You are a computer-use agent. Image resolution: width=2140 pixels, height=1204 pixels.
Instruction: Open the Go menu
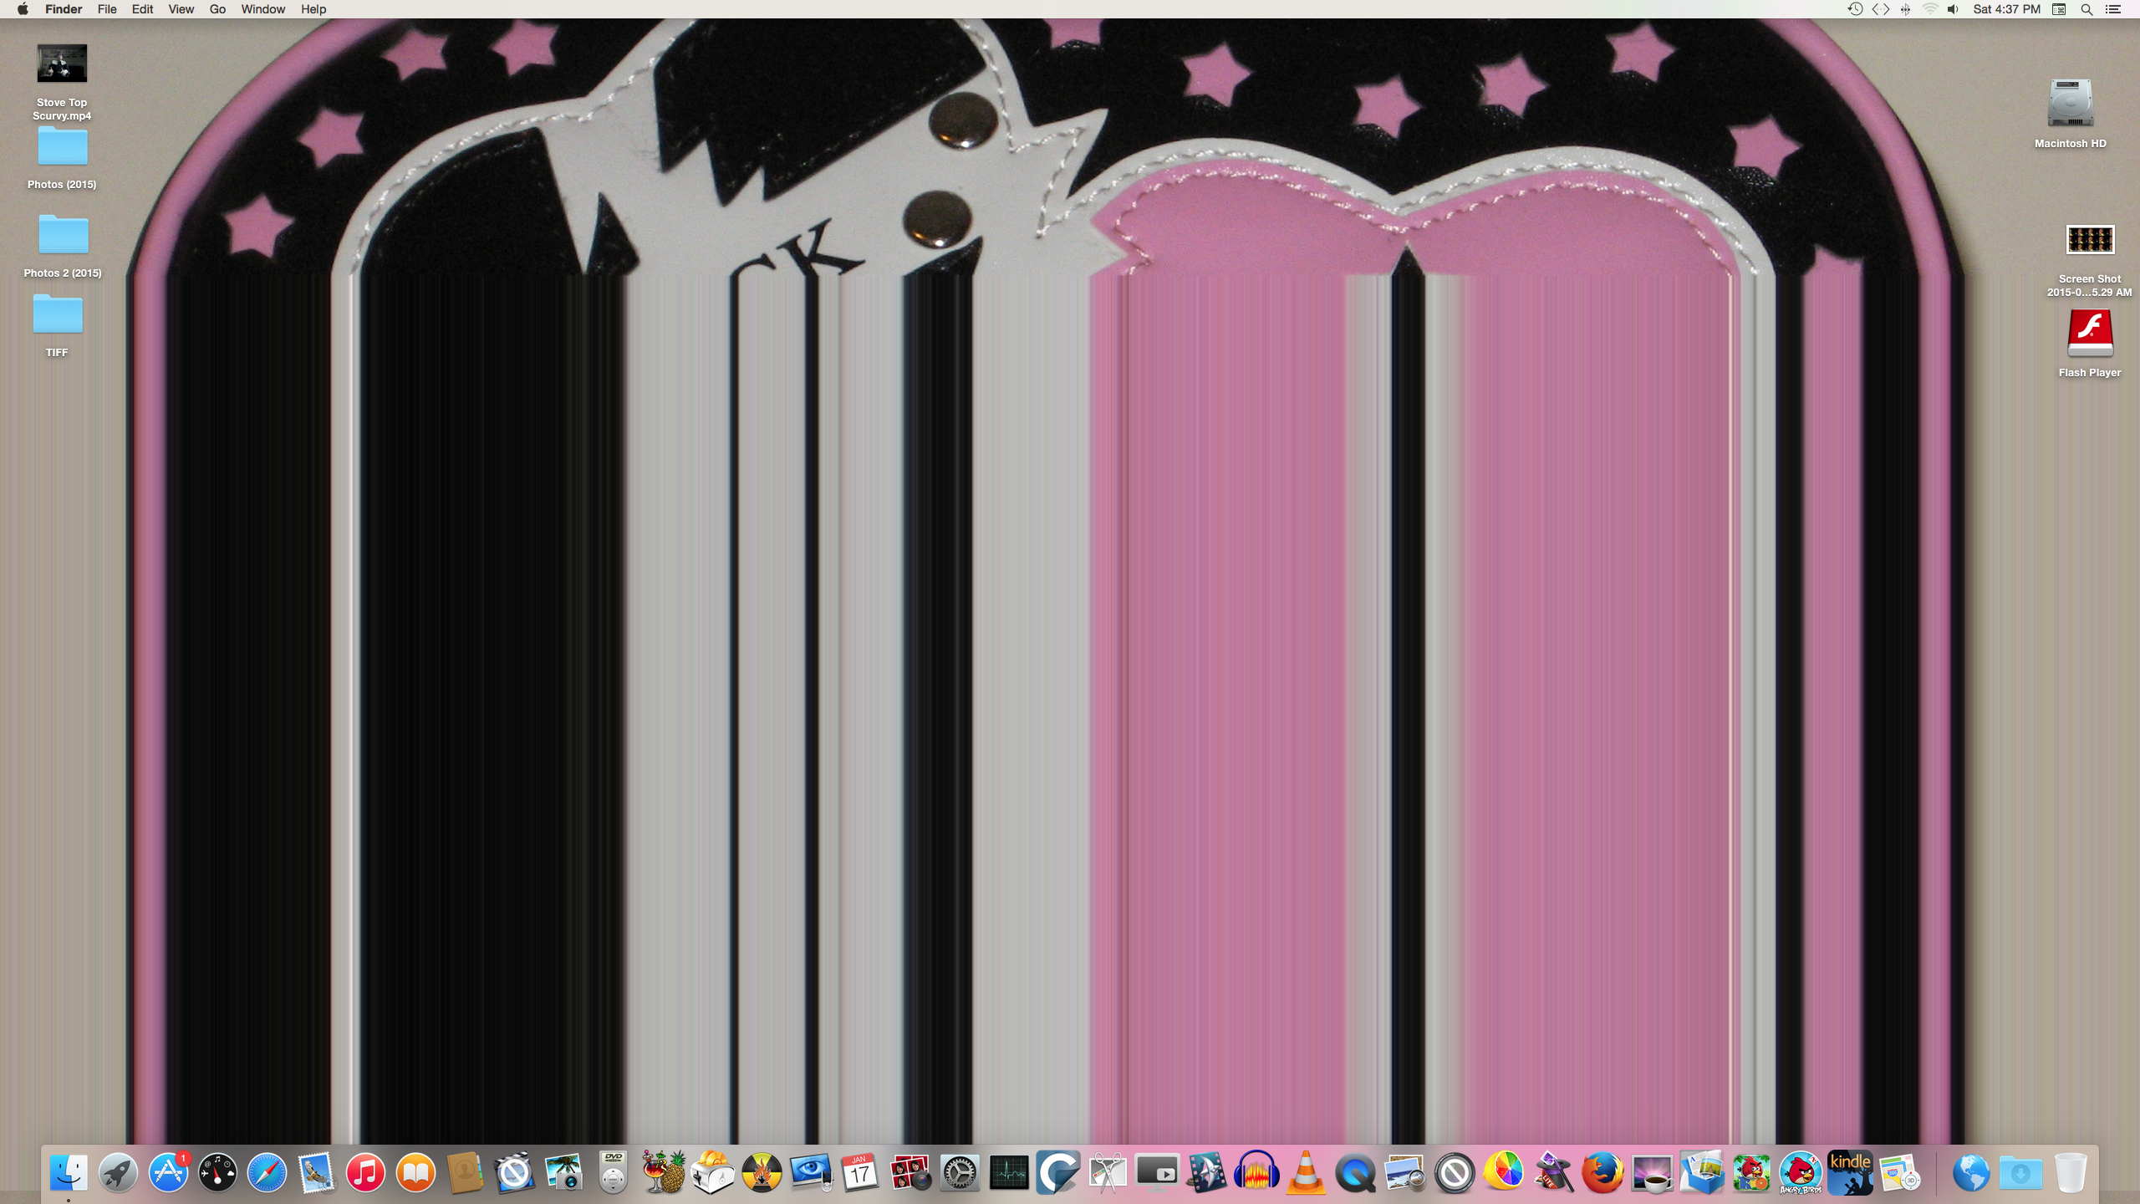217,9
